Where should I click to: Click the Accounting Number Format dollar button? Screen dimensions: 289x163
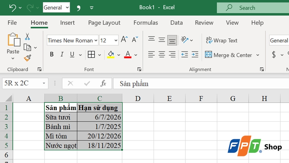[x=274, y=55]
